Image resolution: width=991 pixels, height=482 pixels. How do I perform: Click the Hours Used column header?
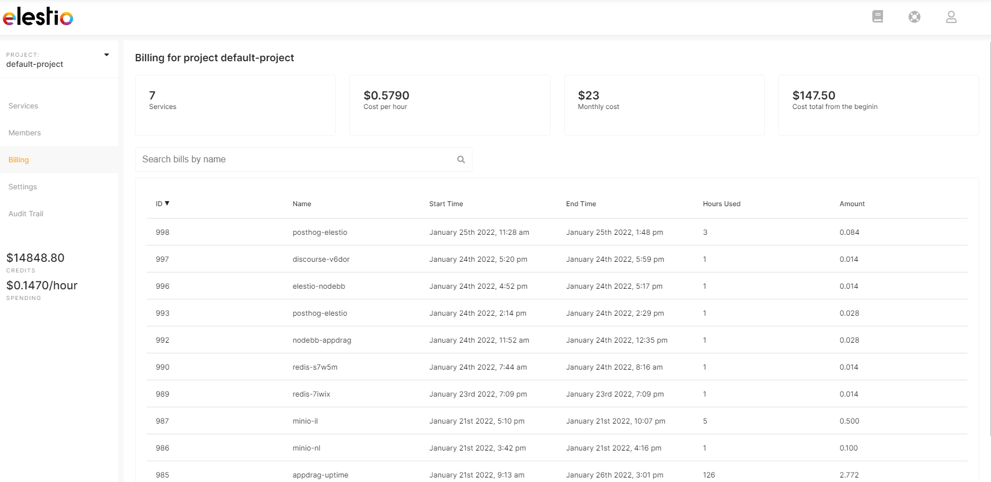(x=722, y=204)
